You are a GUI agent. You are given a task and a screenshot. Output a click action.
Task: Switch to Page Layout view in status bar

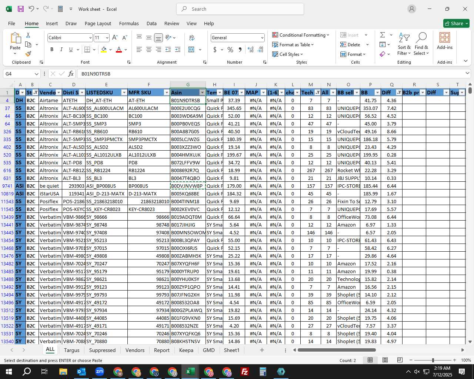coord(385,360)
